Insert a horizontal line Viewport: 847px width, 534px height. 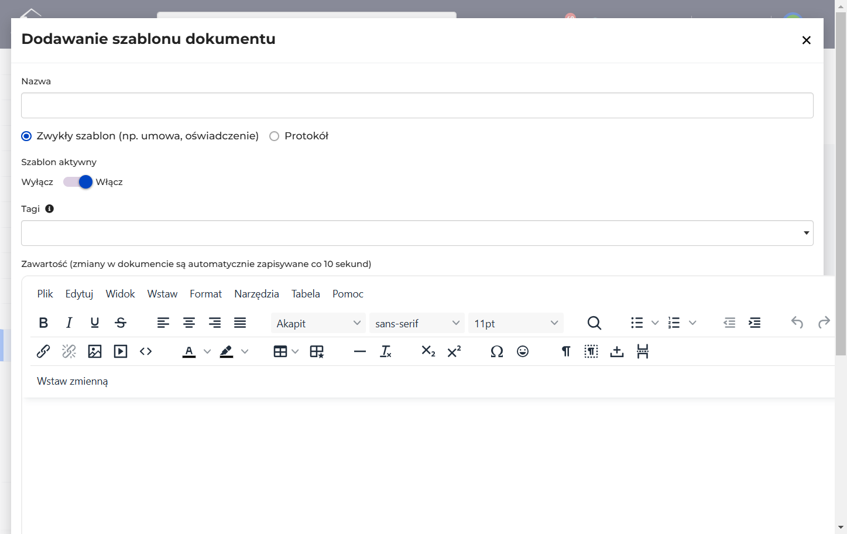click(360, 351)
